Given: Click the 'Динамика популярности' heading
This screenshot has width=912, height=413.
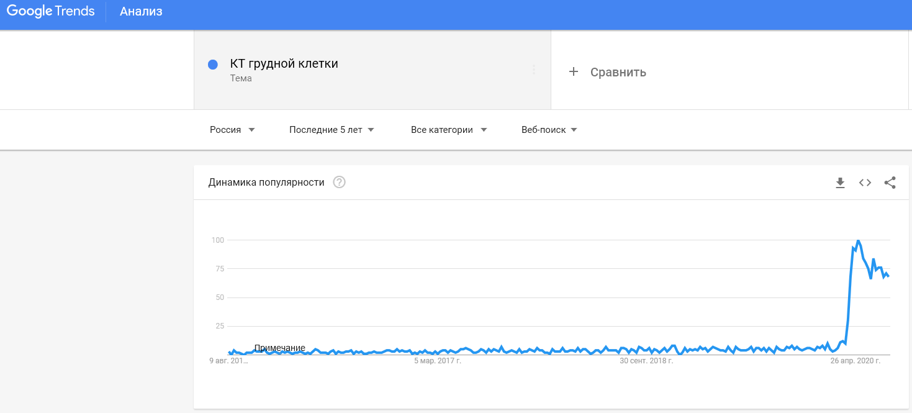Looking at the screenshot, I should click(266, 183).
